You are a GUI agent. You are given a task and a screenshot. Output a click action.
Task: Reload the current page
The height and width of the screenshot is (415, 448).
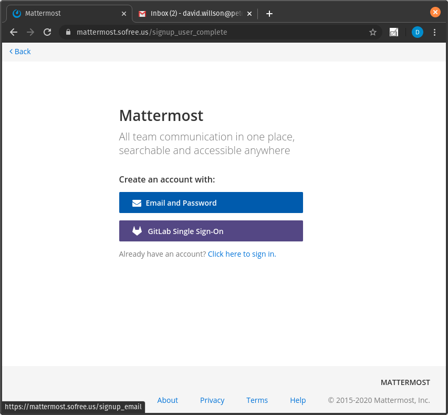(47, 32)
